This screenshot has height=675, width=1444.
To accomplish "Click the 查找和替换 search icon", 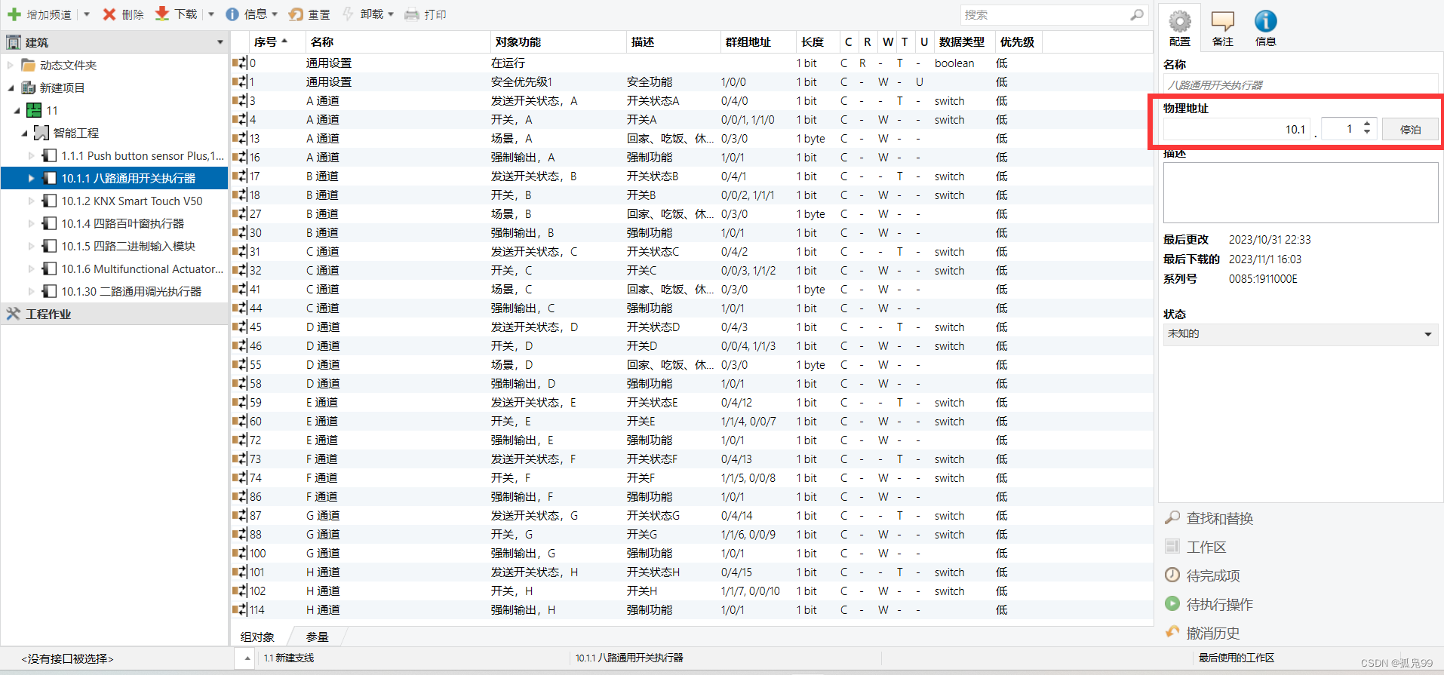I will [1172, 518].
